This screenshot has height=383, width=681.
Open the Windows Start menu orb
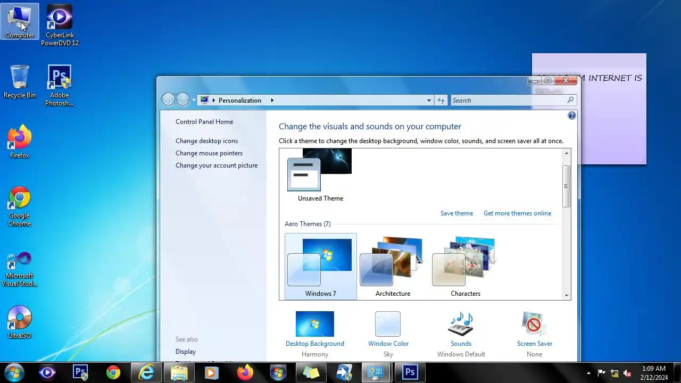pyautogui.click(x=14, y=372)
